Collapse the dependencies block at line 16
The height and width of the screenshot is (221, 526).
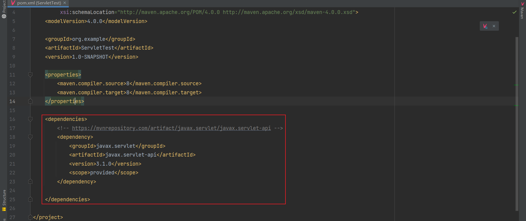pos(30,119)
